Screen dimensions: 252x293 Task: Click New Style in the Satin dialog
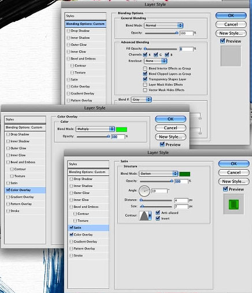pos(234,181)
